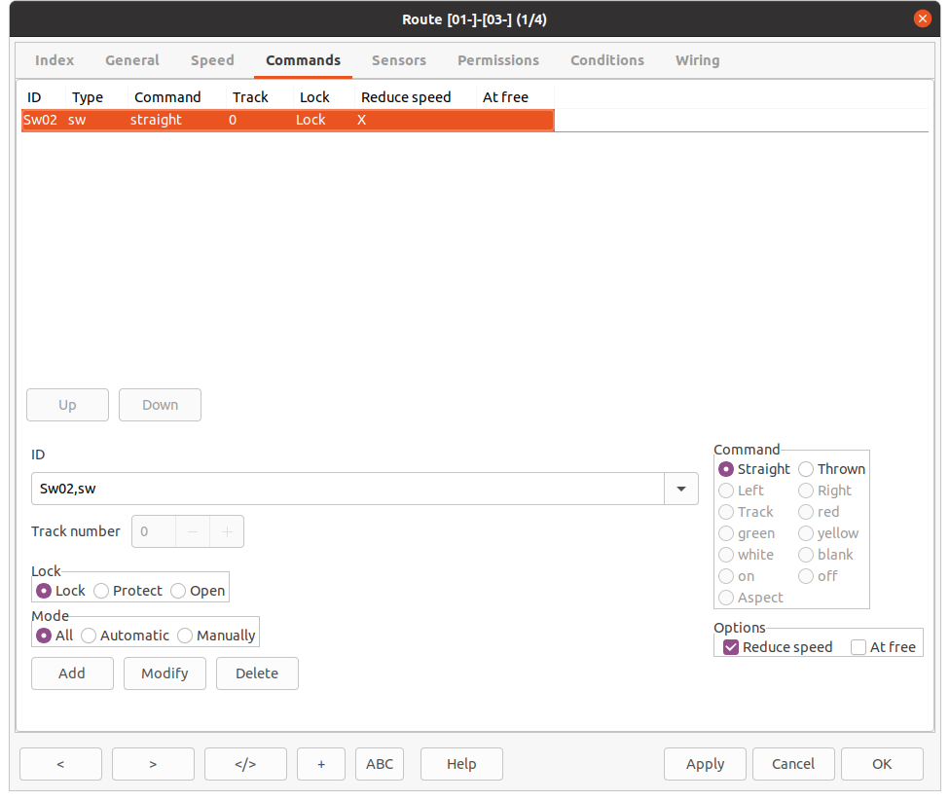950x800 pixels.
Task: Click the previous route '<' button
Action: pyautogui.click(x=60, y=764)
